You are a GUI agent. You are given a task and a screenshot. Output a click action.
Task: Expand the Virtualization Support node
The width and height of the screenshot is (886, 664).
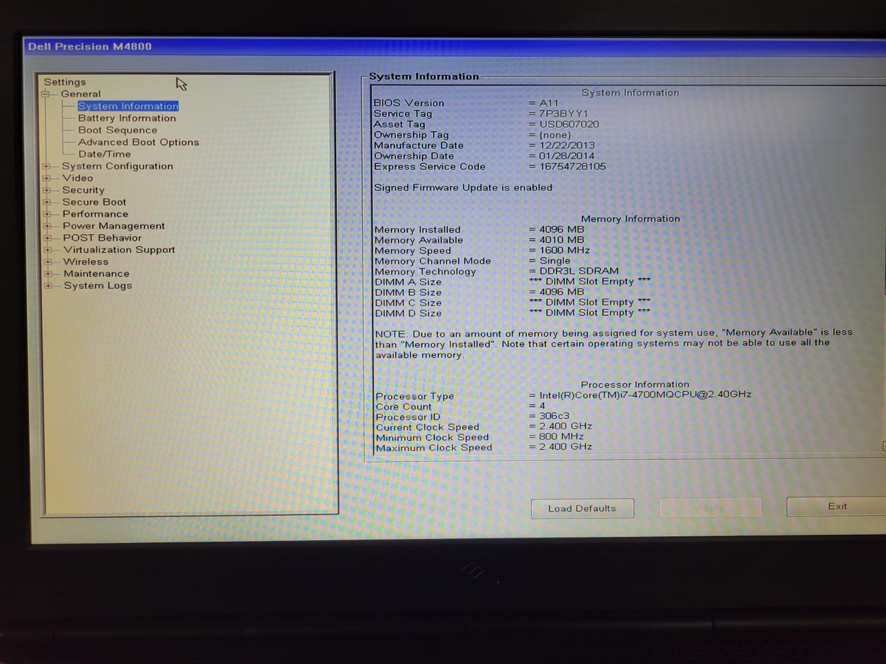pos(48,250)
